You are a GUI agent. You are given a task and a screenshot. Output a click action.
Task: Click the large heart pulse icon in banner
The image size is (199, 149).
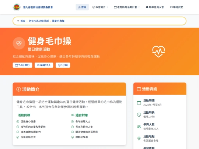(x=158, y=52)
